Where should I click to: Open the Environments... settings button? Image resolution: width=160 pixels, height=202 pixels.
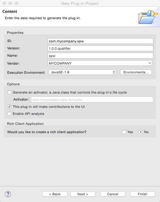pos(136,72)
